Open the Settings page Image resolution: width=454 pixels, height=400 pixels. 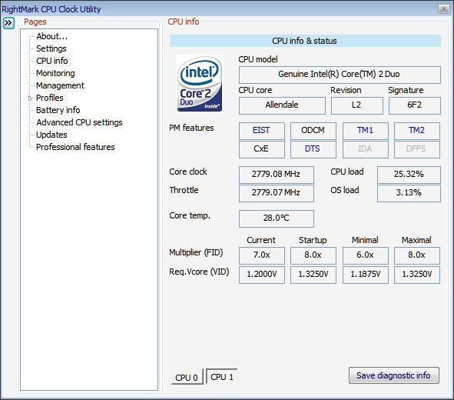(x=51, y=48)
